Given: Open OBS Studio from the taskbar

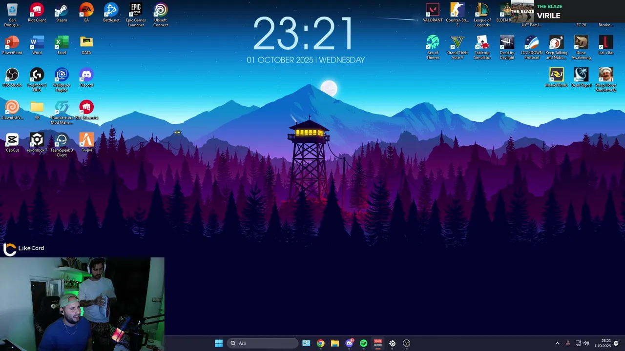Looking at the screenshot, I should click(406, 343).
